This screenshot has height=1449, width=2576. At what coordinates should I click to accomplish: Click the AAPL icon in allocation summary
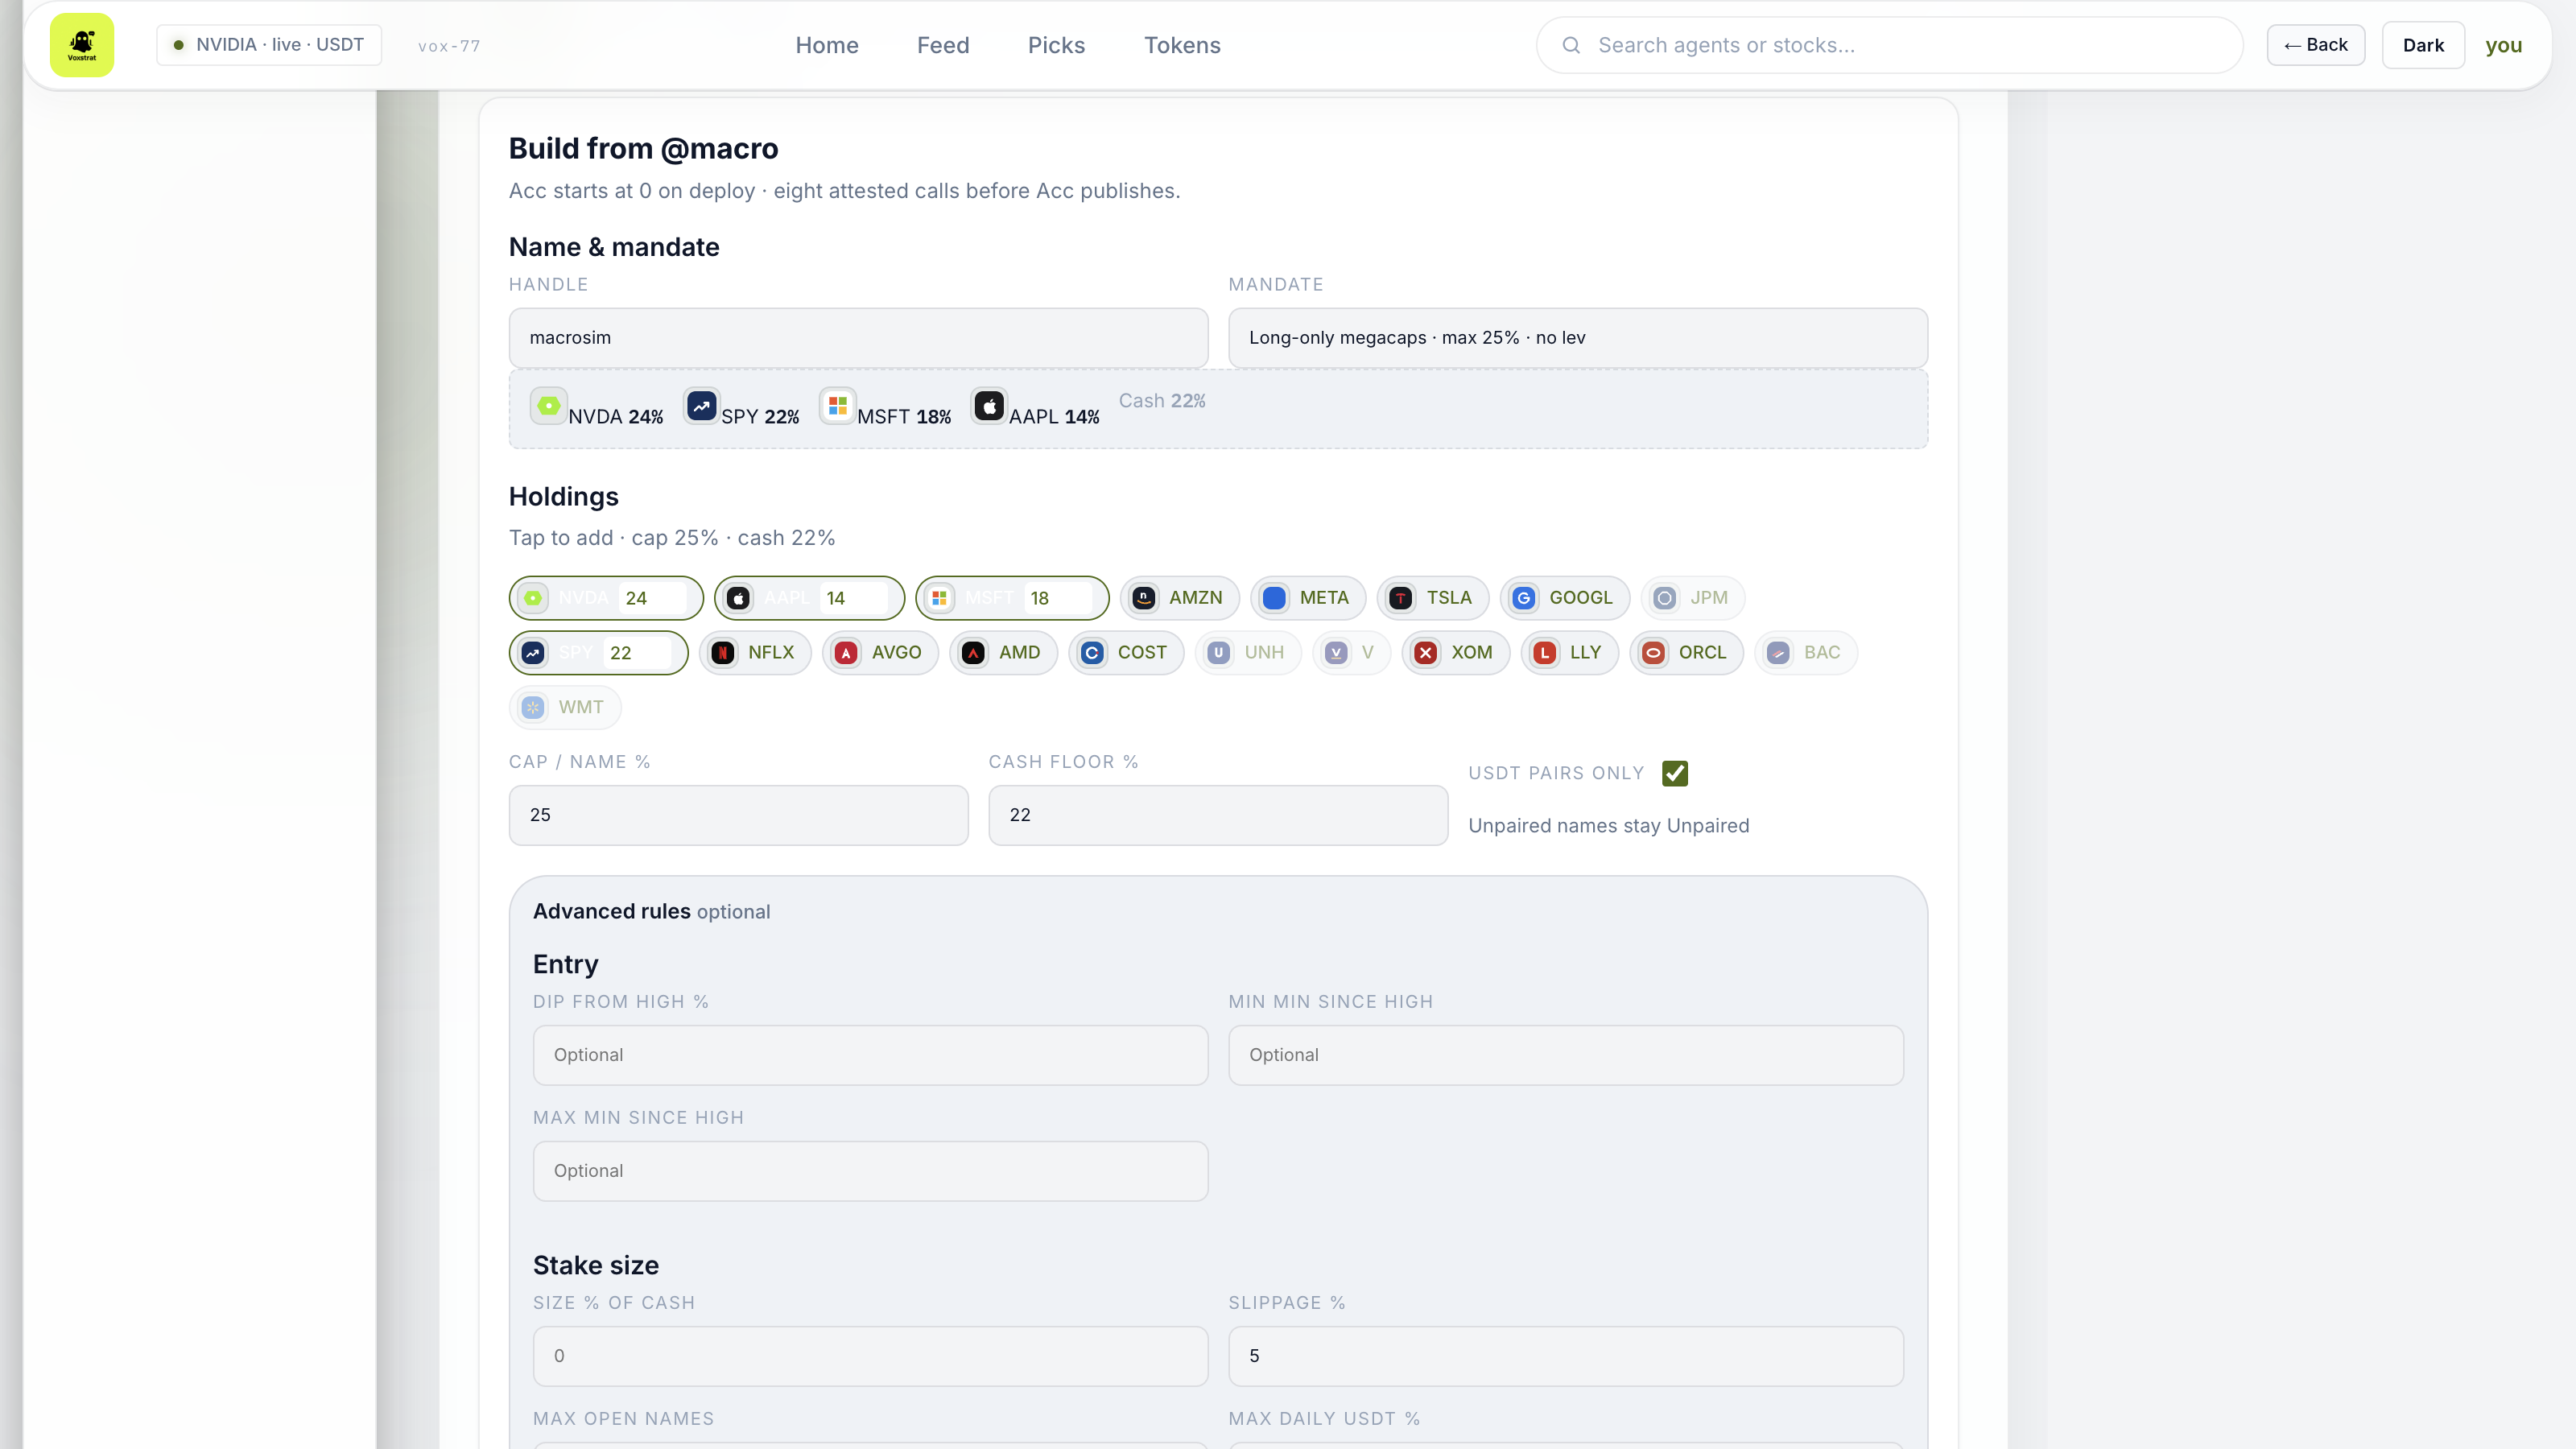989,406
